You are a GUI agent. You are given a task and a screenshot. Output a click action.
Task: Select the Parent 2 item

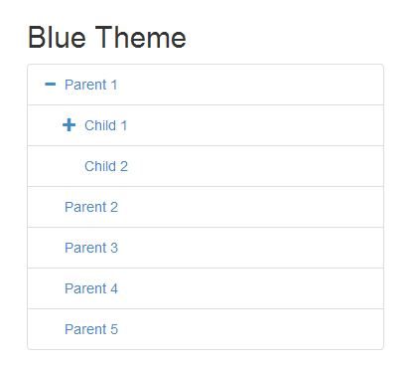coord(91,207)
